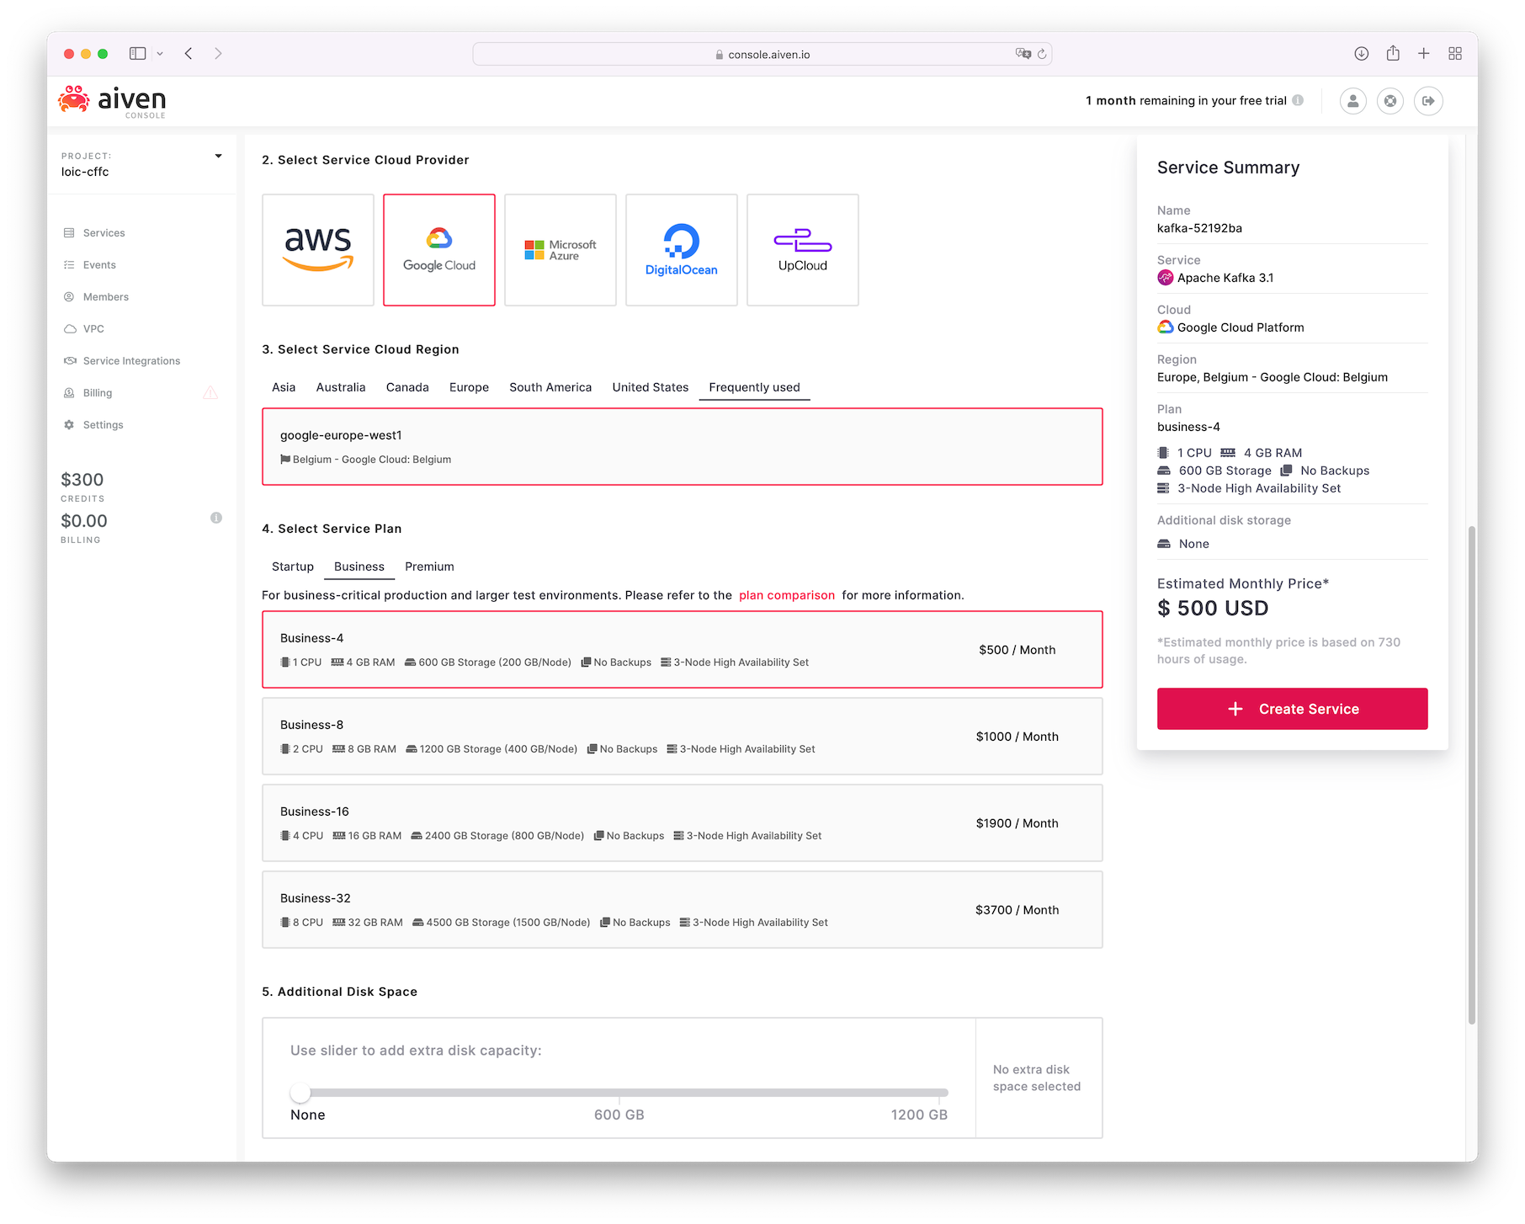Select the Business-16 plan
The image size is (1525, 1224).
point(683,823)
